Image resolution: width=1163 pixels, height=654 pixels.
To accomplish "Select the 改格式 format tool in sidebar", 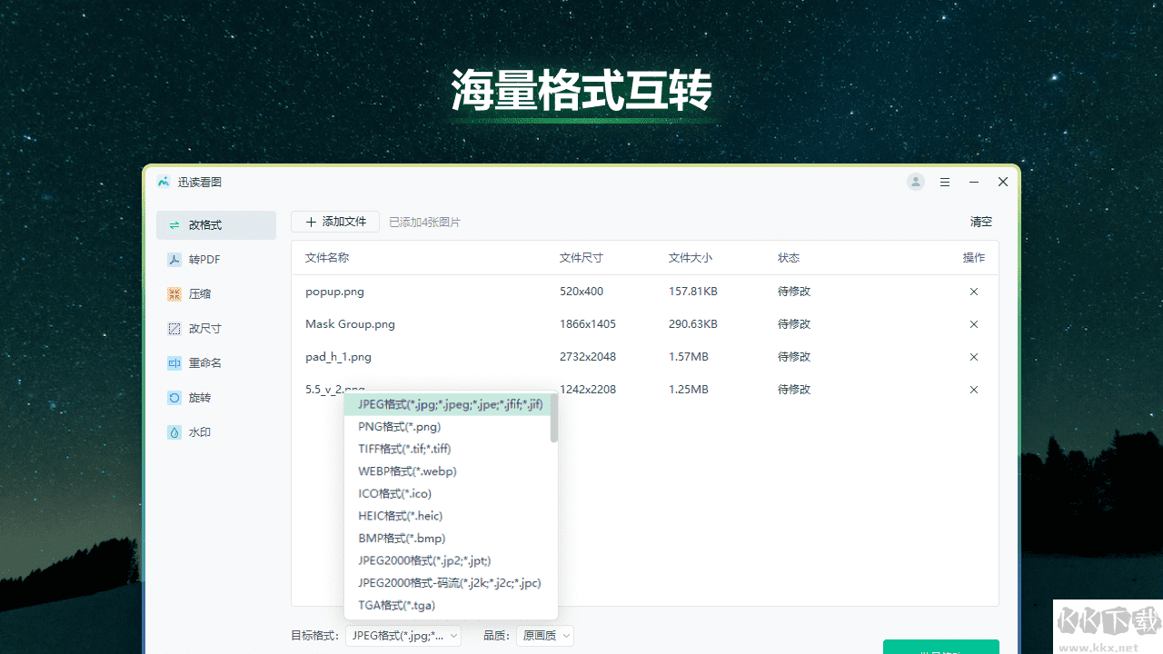I will click(215, 224).
